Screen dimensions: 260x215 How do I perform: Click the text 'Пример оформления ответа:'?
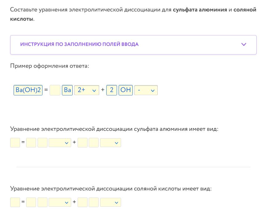(x=50, y=66)
